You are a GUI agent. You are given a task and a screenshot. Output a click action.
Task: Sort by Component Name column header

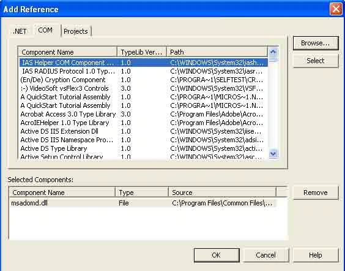67,52
